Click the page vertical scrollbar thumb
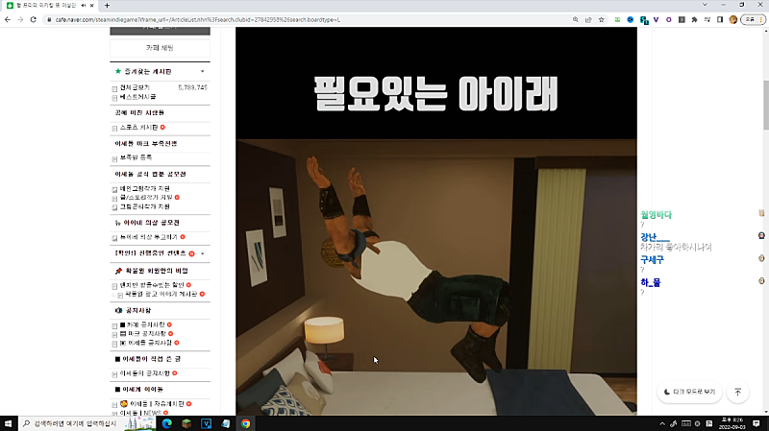Screen dimensions: 769x431 coord(765,105)
